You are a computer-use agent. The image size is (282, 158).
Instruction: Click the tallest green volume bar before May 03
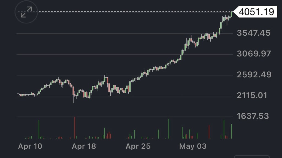coord(169,128)
